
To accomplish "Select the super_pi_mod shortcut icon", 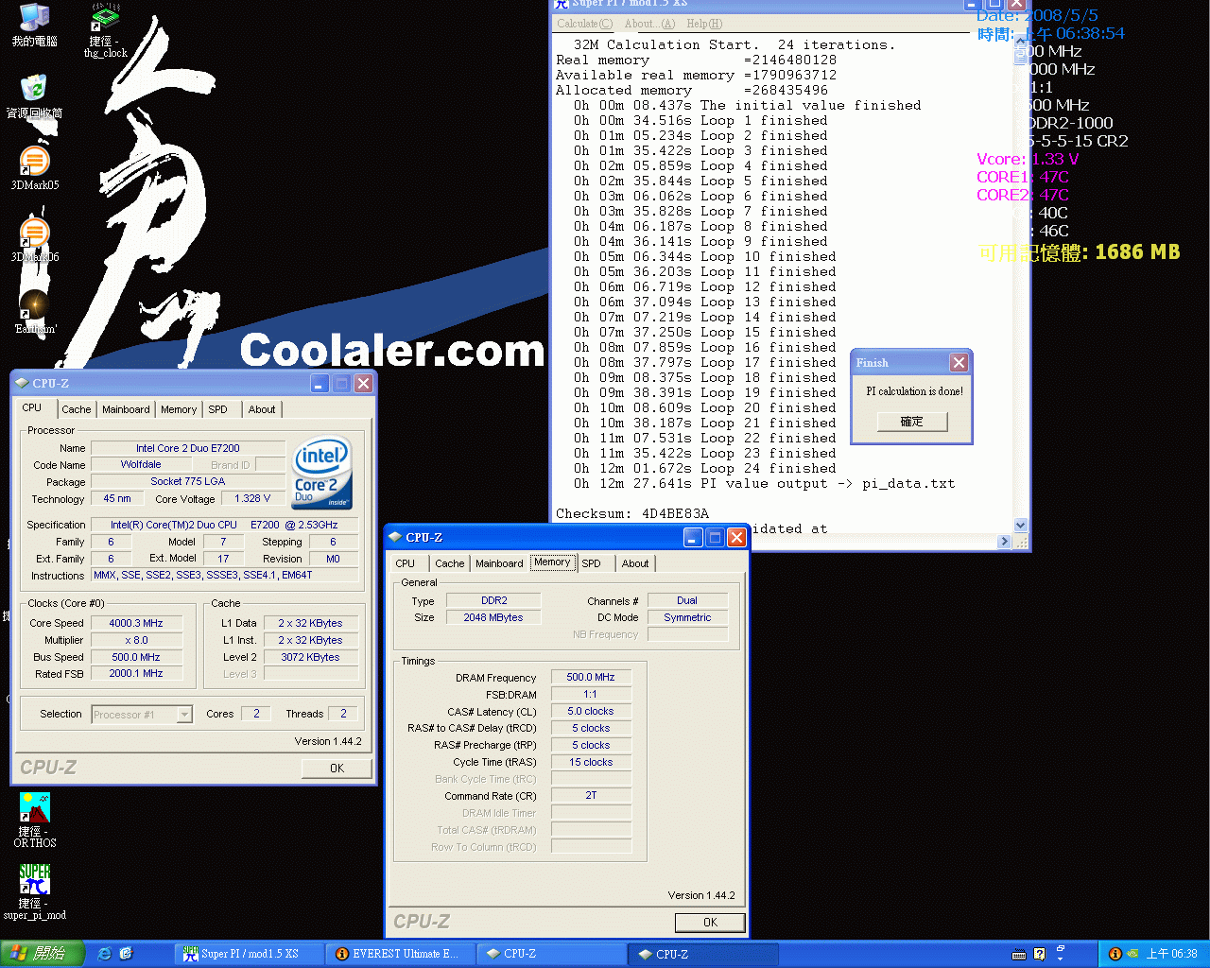I will 35,891.
